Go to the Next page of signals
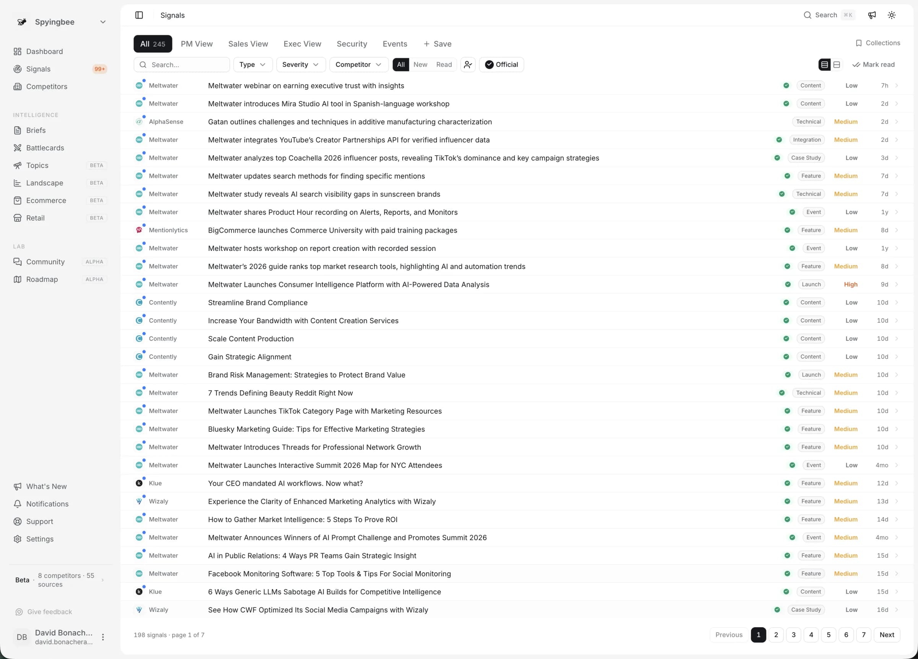This screenshot has height=659, width=918. 887,635
